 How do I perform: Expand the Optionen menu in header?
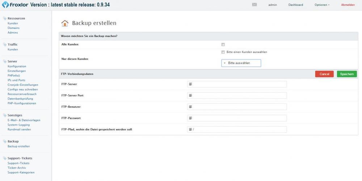[322, 5]
